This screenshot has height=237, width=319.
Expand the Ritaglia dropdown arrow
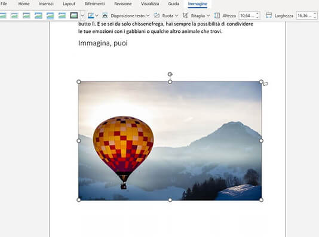208,16
